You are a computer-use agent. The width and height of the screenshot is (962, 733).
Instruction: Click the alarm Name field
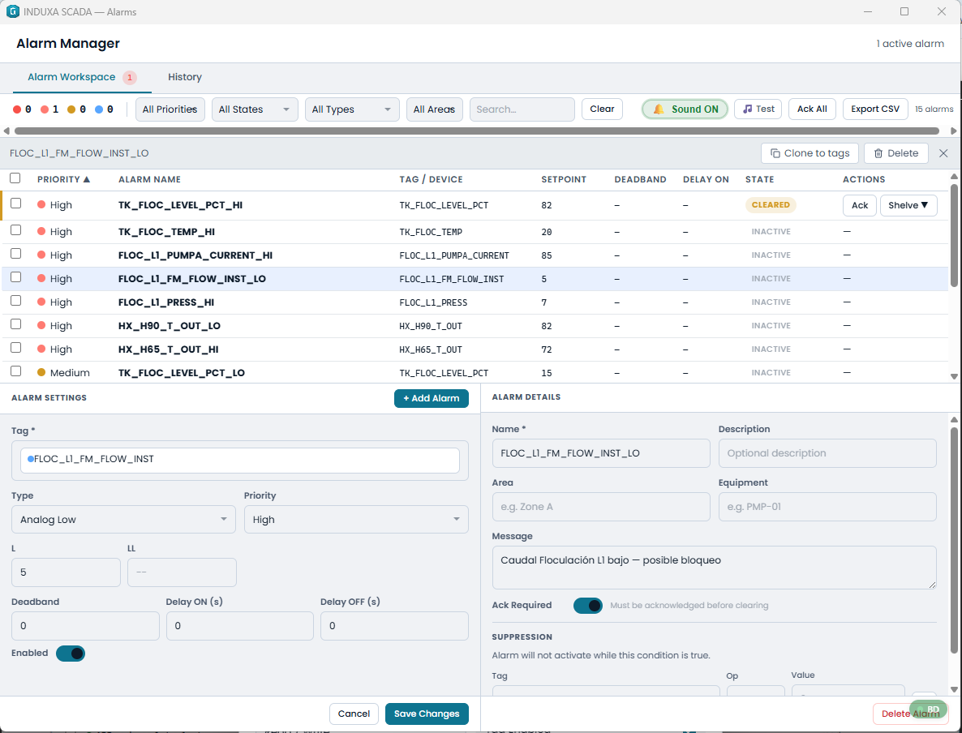601,453
